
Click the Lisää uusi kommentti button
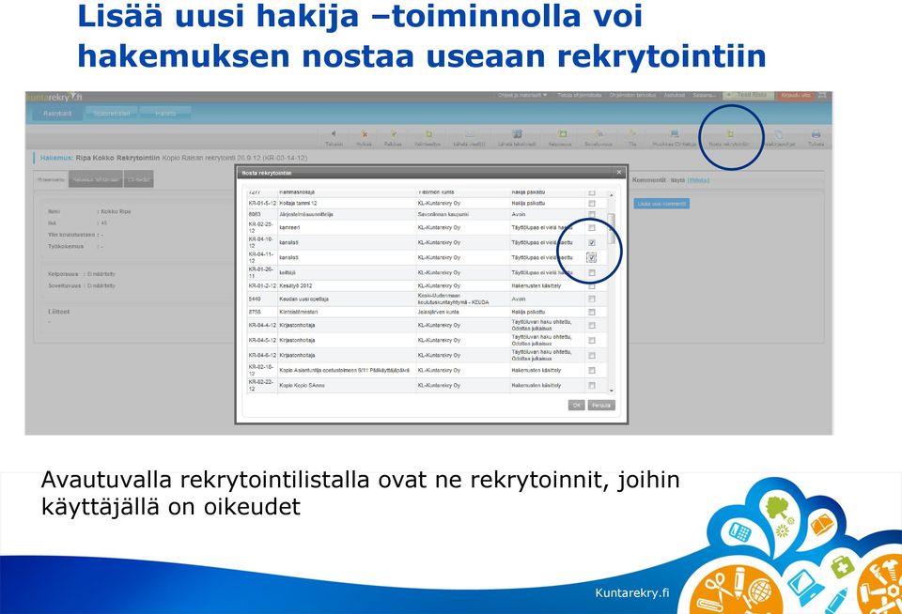tap(661, 204)
